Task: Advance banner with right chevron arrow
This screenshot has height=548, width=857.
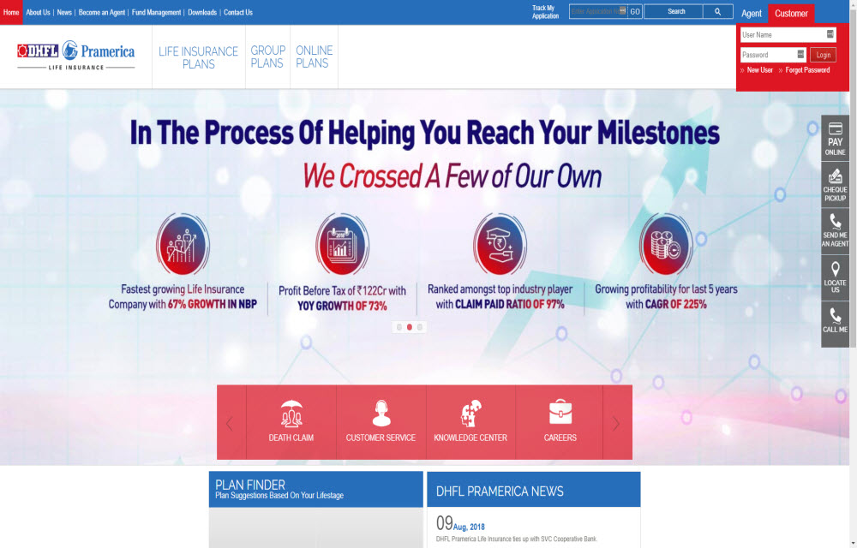Action: click(x=616, y=422)
